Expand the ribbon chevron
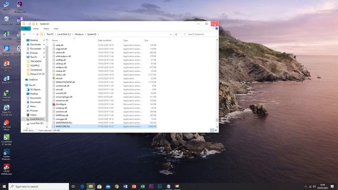Viewport: 338px width, 190px height. tap(213, 28)
